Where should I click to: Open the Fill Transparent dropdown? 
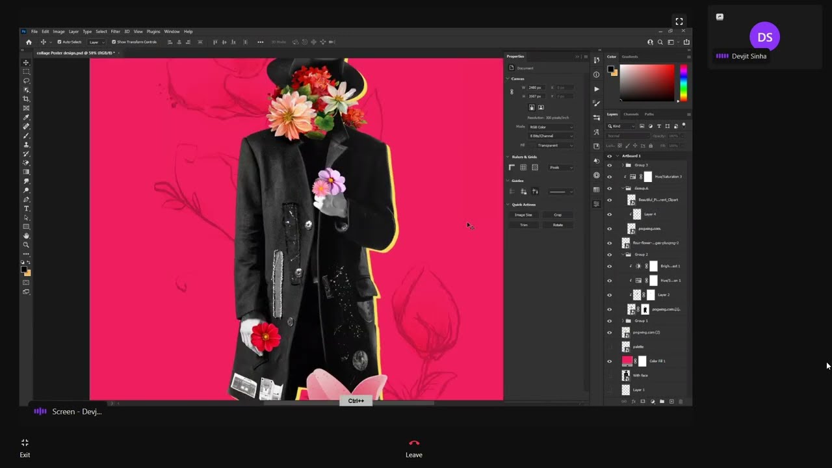coord(554,145)
